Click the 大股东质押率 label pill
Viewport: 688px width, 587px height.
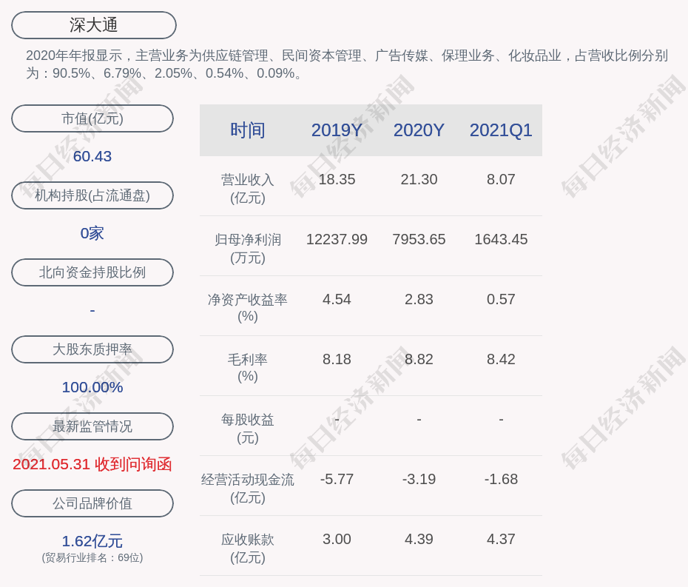pyautogui.click(x=92, y=349)
